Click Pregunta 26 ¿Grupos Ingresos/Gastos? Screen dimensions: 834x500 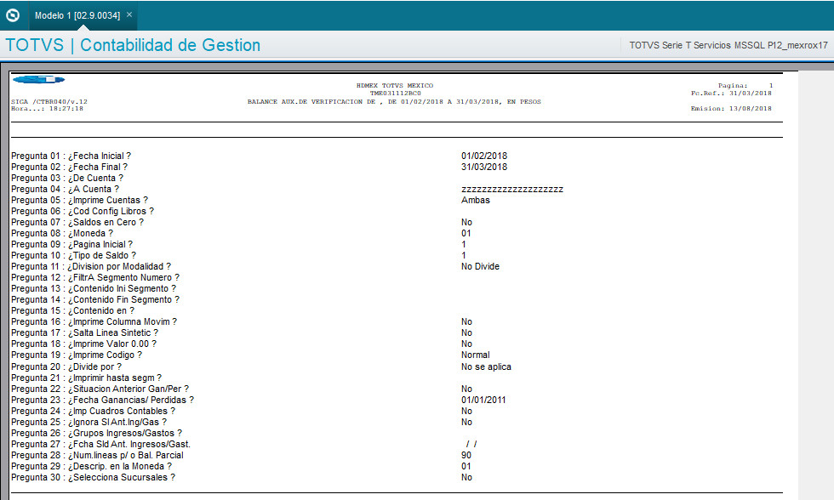point(97,434)
